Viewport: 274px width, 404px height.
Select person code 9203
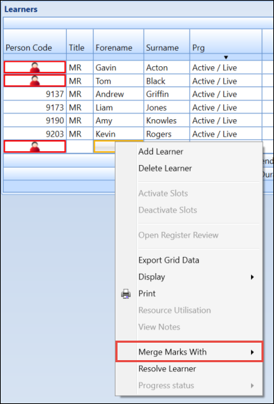click(55, 134)
